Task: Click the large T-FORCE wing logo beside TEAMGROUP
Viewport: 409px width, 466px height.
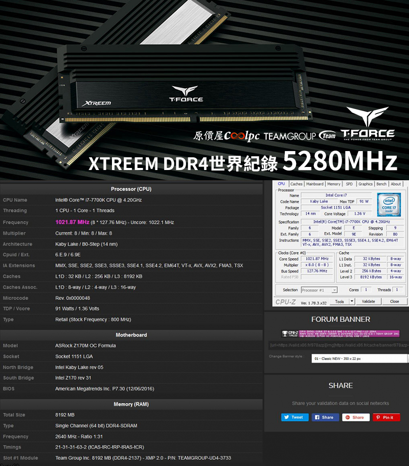Action: 368,123
